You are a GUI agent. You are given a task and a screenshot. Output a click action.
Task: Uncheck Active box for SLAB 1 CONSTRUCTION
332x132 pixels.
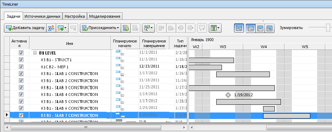click(x=21, y=73)
